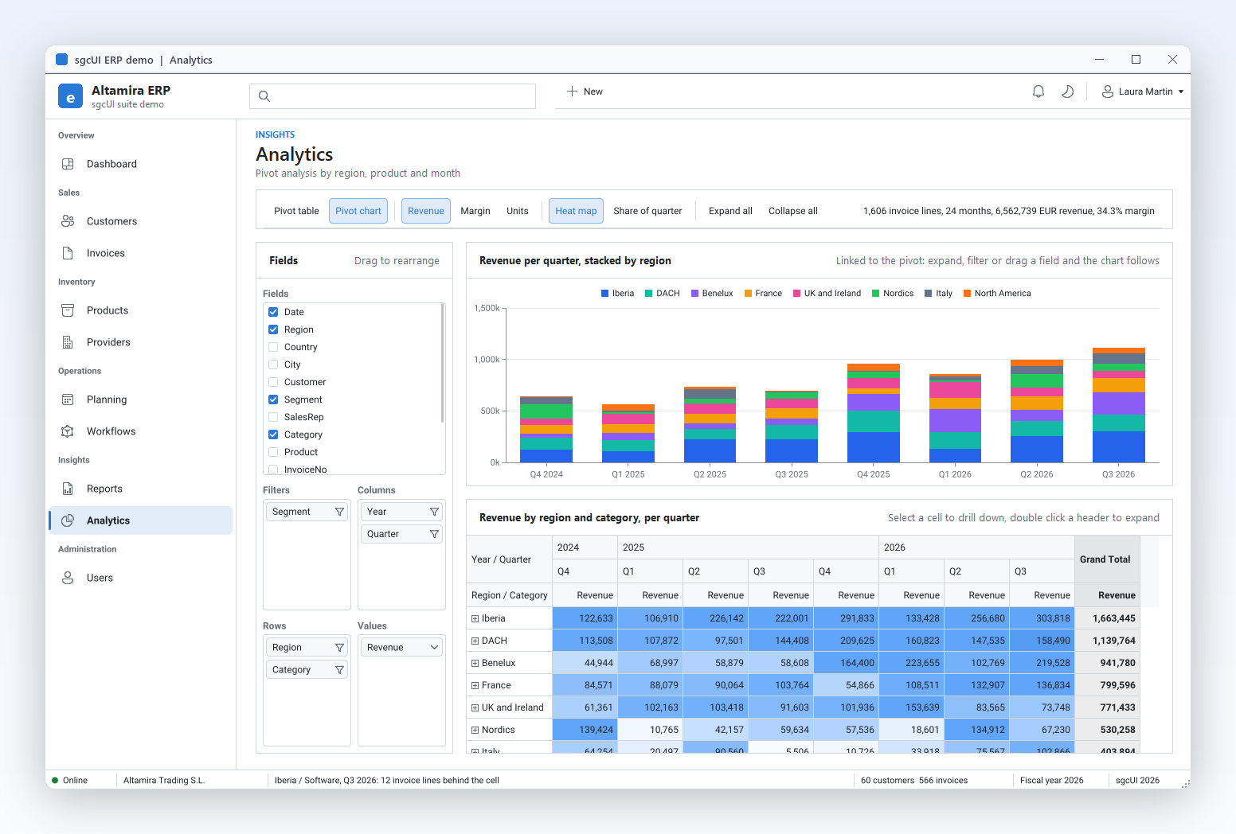Click the Products box icon

coord(68,310)
